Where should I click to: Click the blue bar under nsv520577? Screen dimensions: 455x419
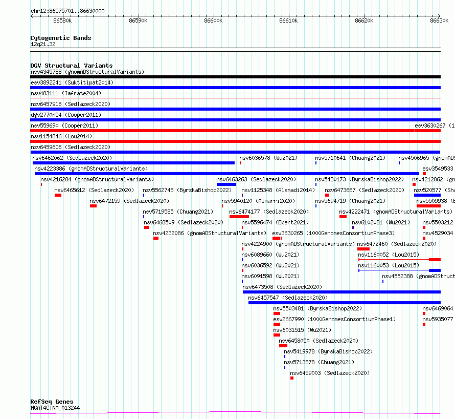(427, 195)
